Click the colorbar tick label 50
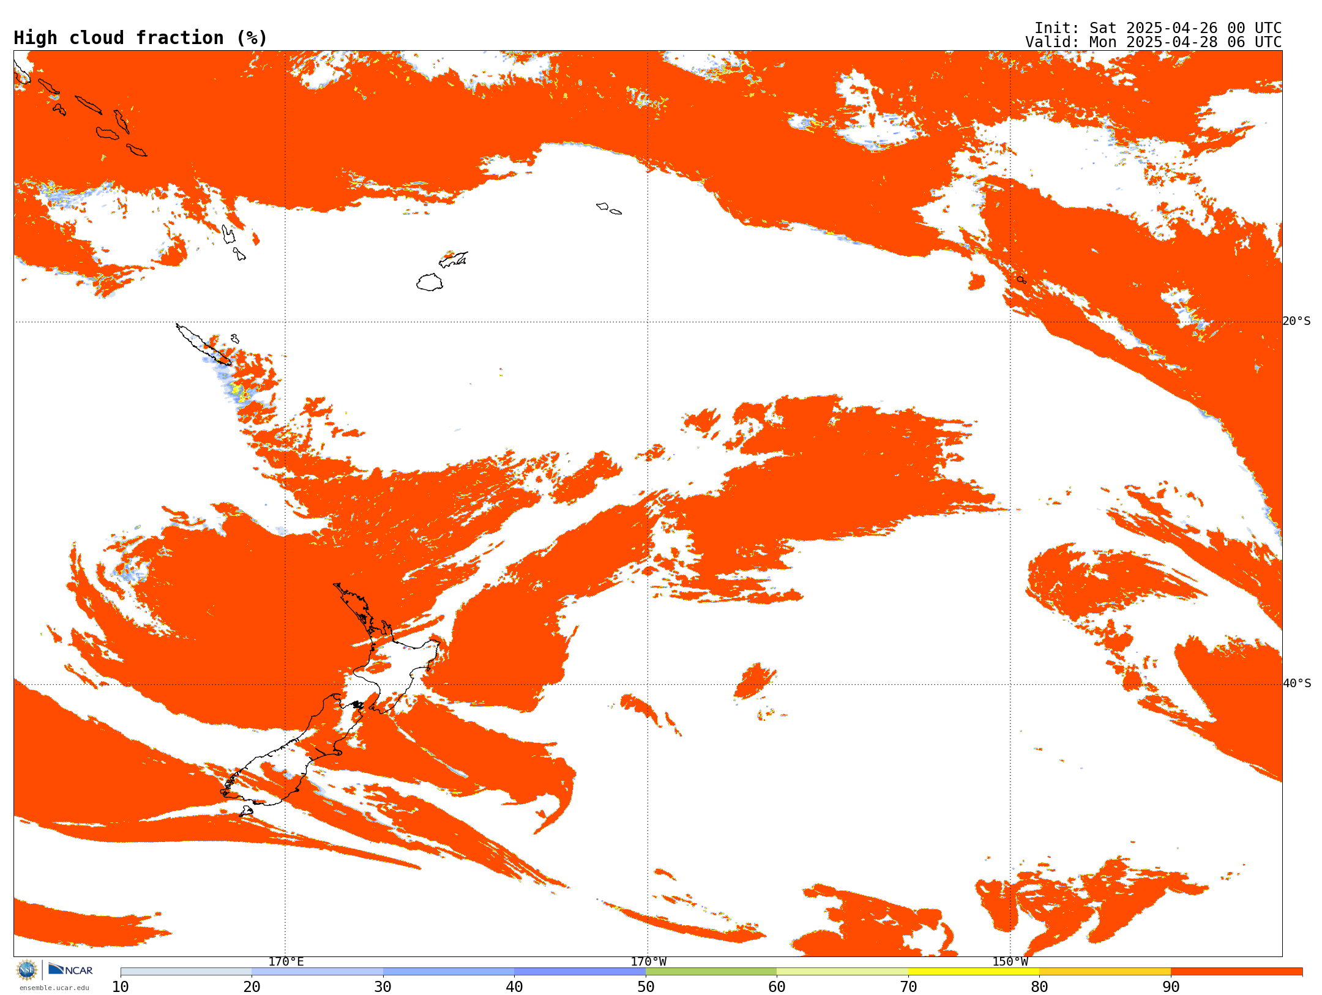Viewport: 1322px width, 995px height. pyautogui.click(x=646, y=986)
